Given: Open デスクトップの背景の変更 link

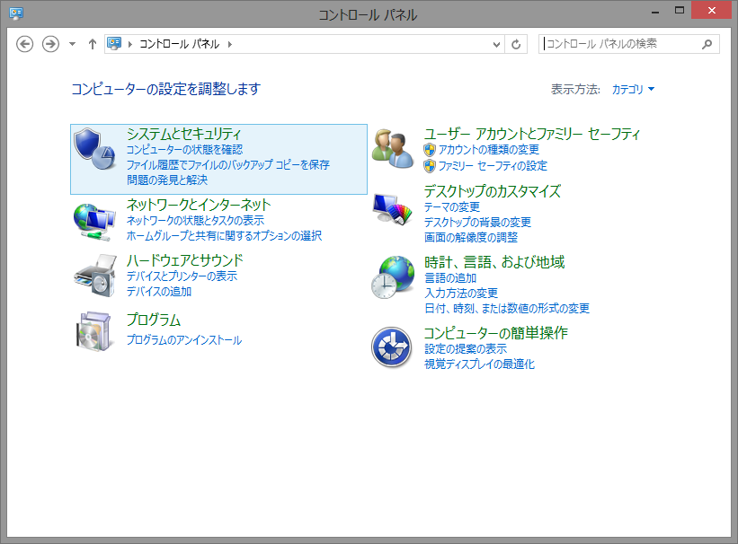Looking at the screenshot, I should click(477, 222).
